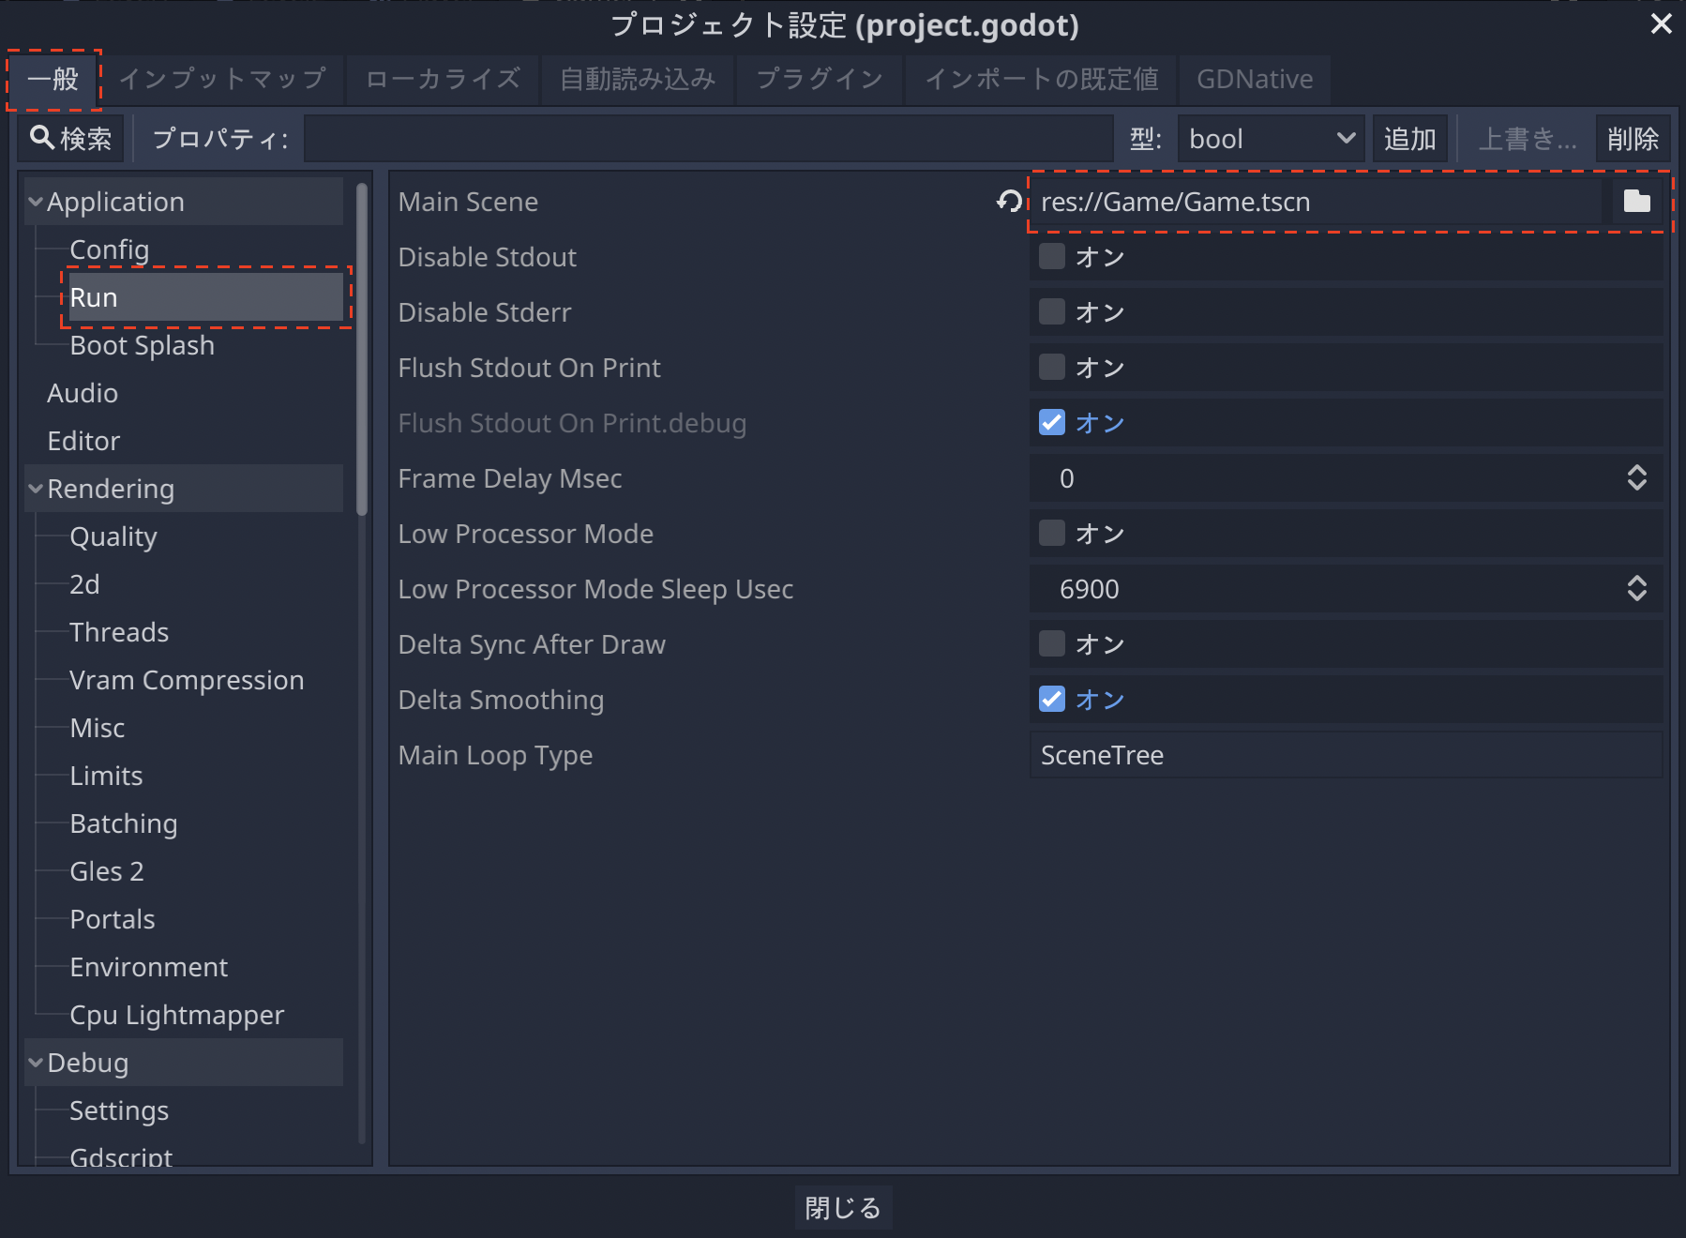Screen dimensions: 1686x1238
Task: Click the 閉じる close button
Action: click(843, 1207)
